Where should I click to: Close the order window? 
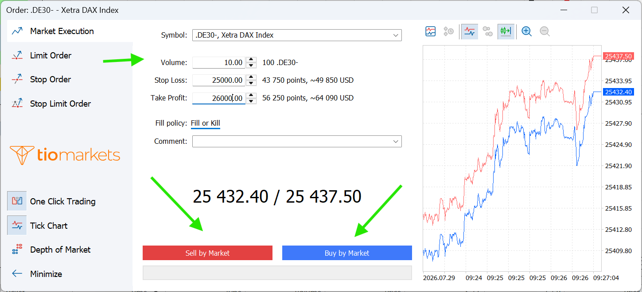[626, 10]
